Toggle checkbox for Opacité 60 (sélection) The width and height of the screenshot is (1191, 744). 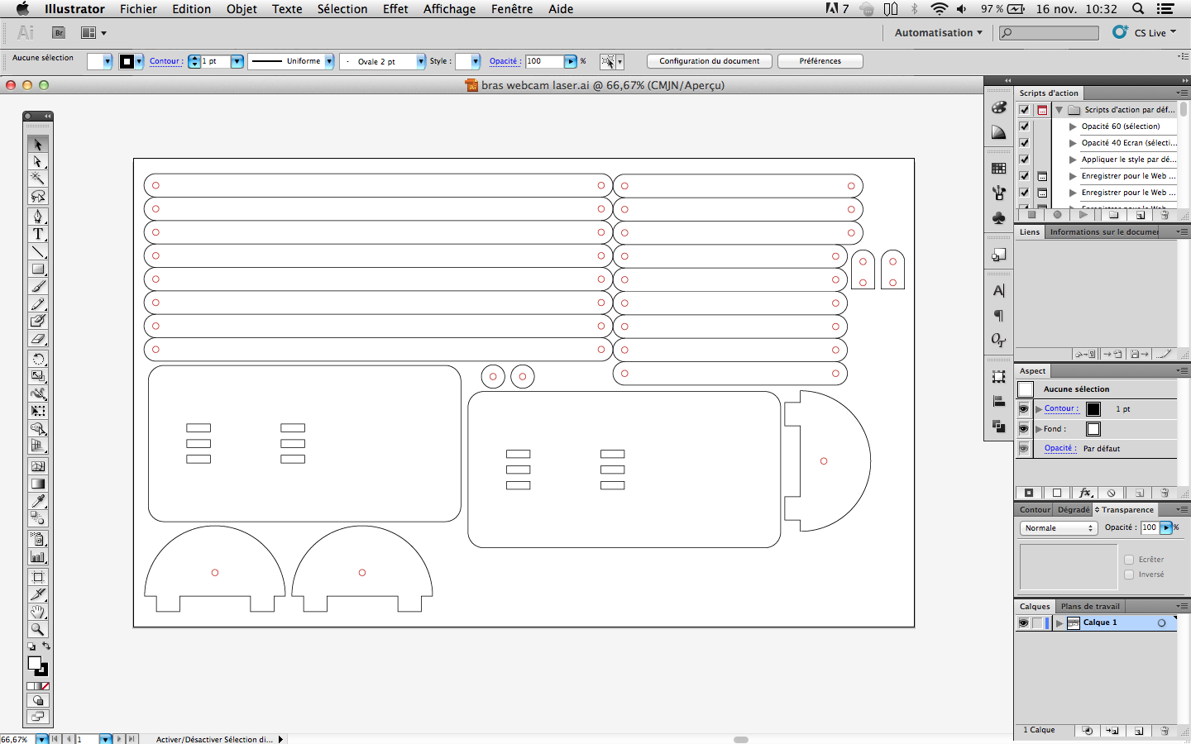coord(1024,126)
